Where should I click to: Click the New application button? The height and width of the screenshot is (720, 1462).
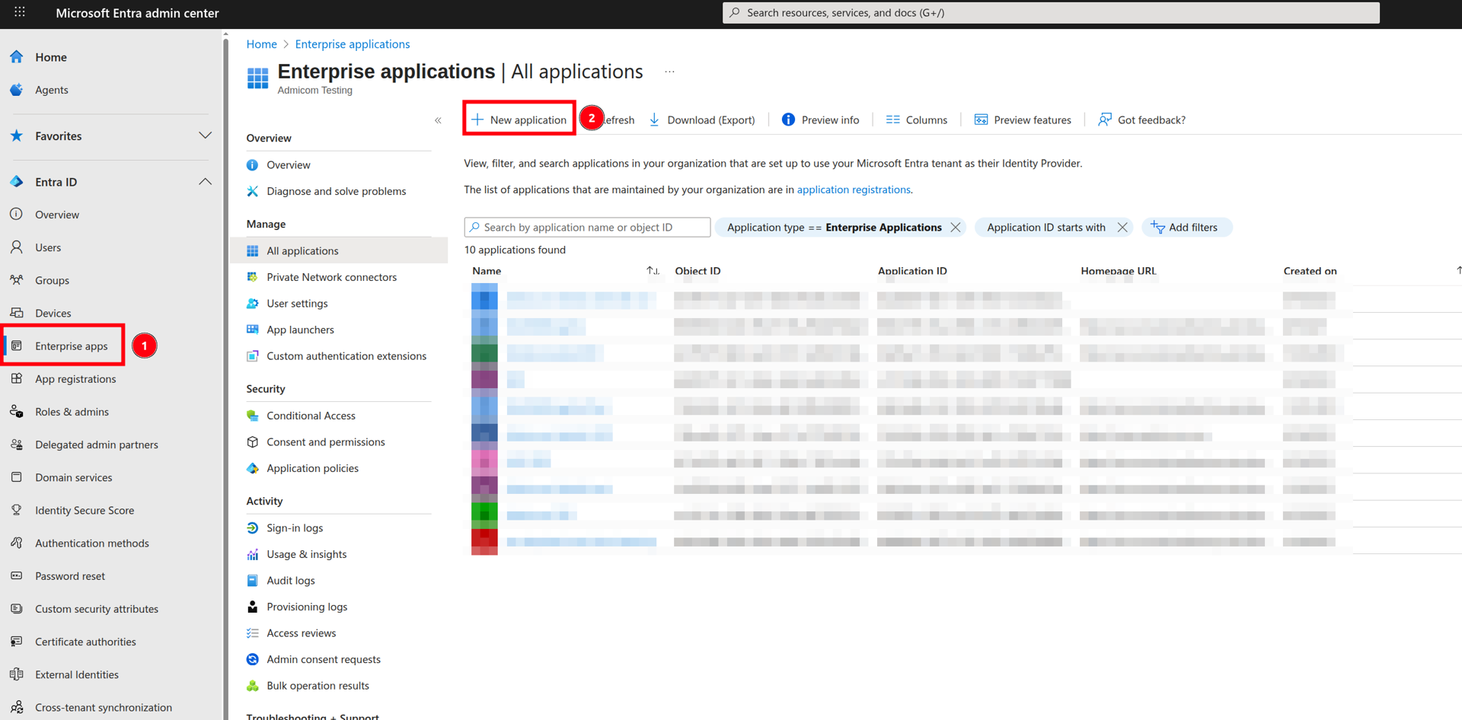click(x=519, y=119)
